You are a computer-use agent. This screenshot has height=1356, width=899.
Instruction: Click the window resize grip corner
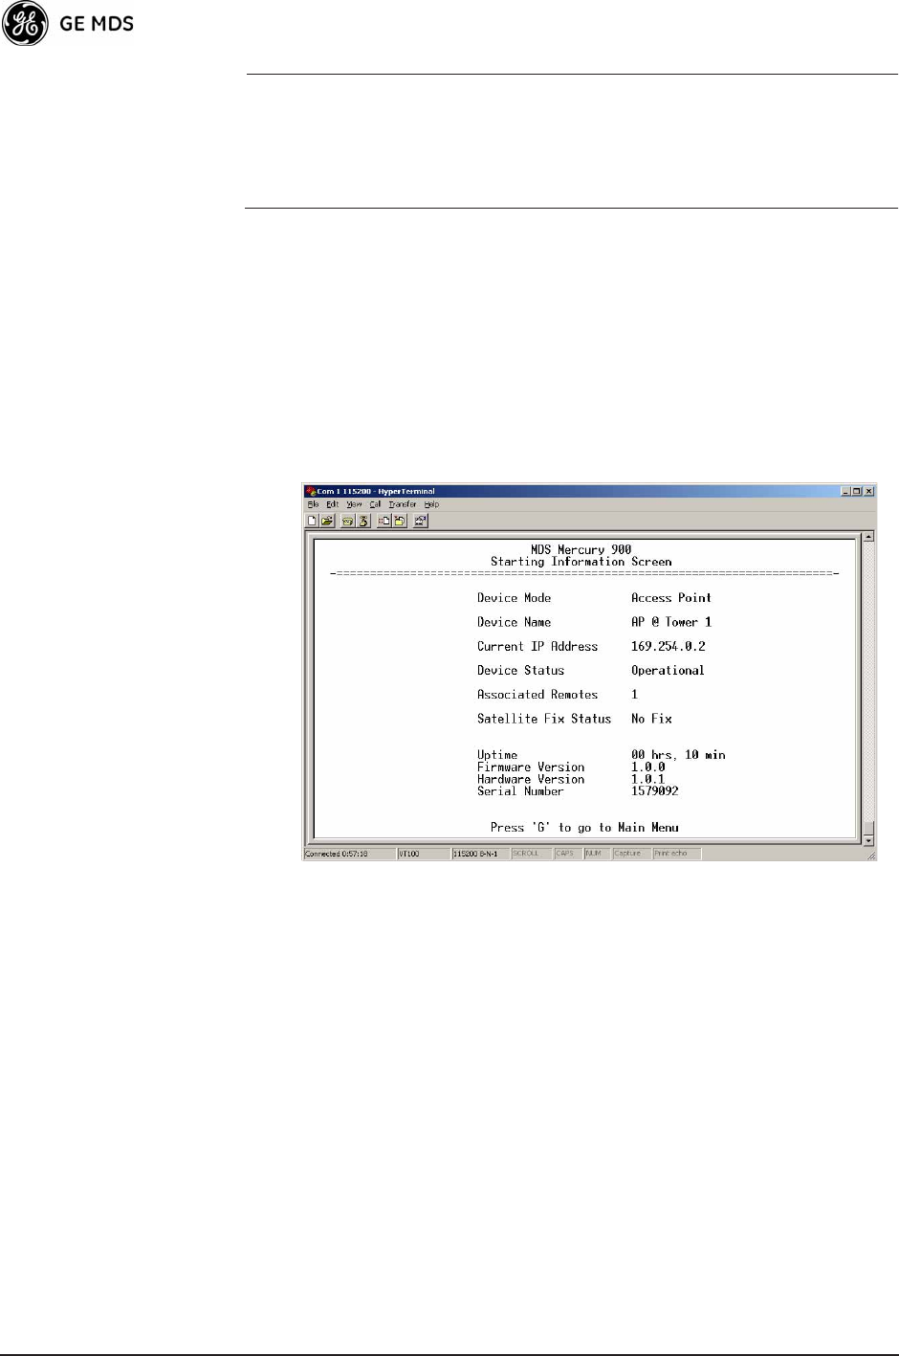point(870,855)
